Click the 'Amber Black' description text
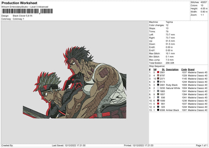 click(172, 110)
